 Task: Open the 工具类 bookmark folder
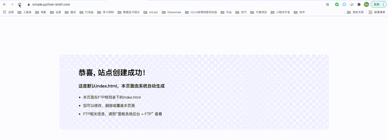(x=24, y=12)
